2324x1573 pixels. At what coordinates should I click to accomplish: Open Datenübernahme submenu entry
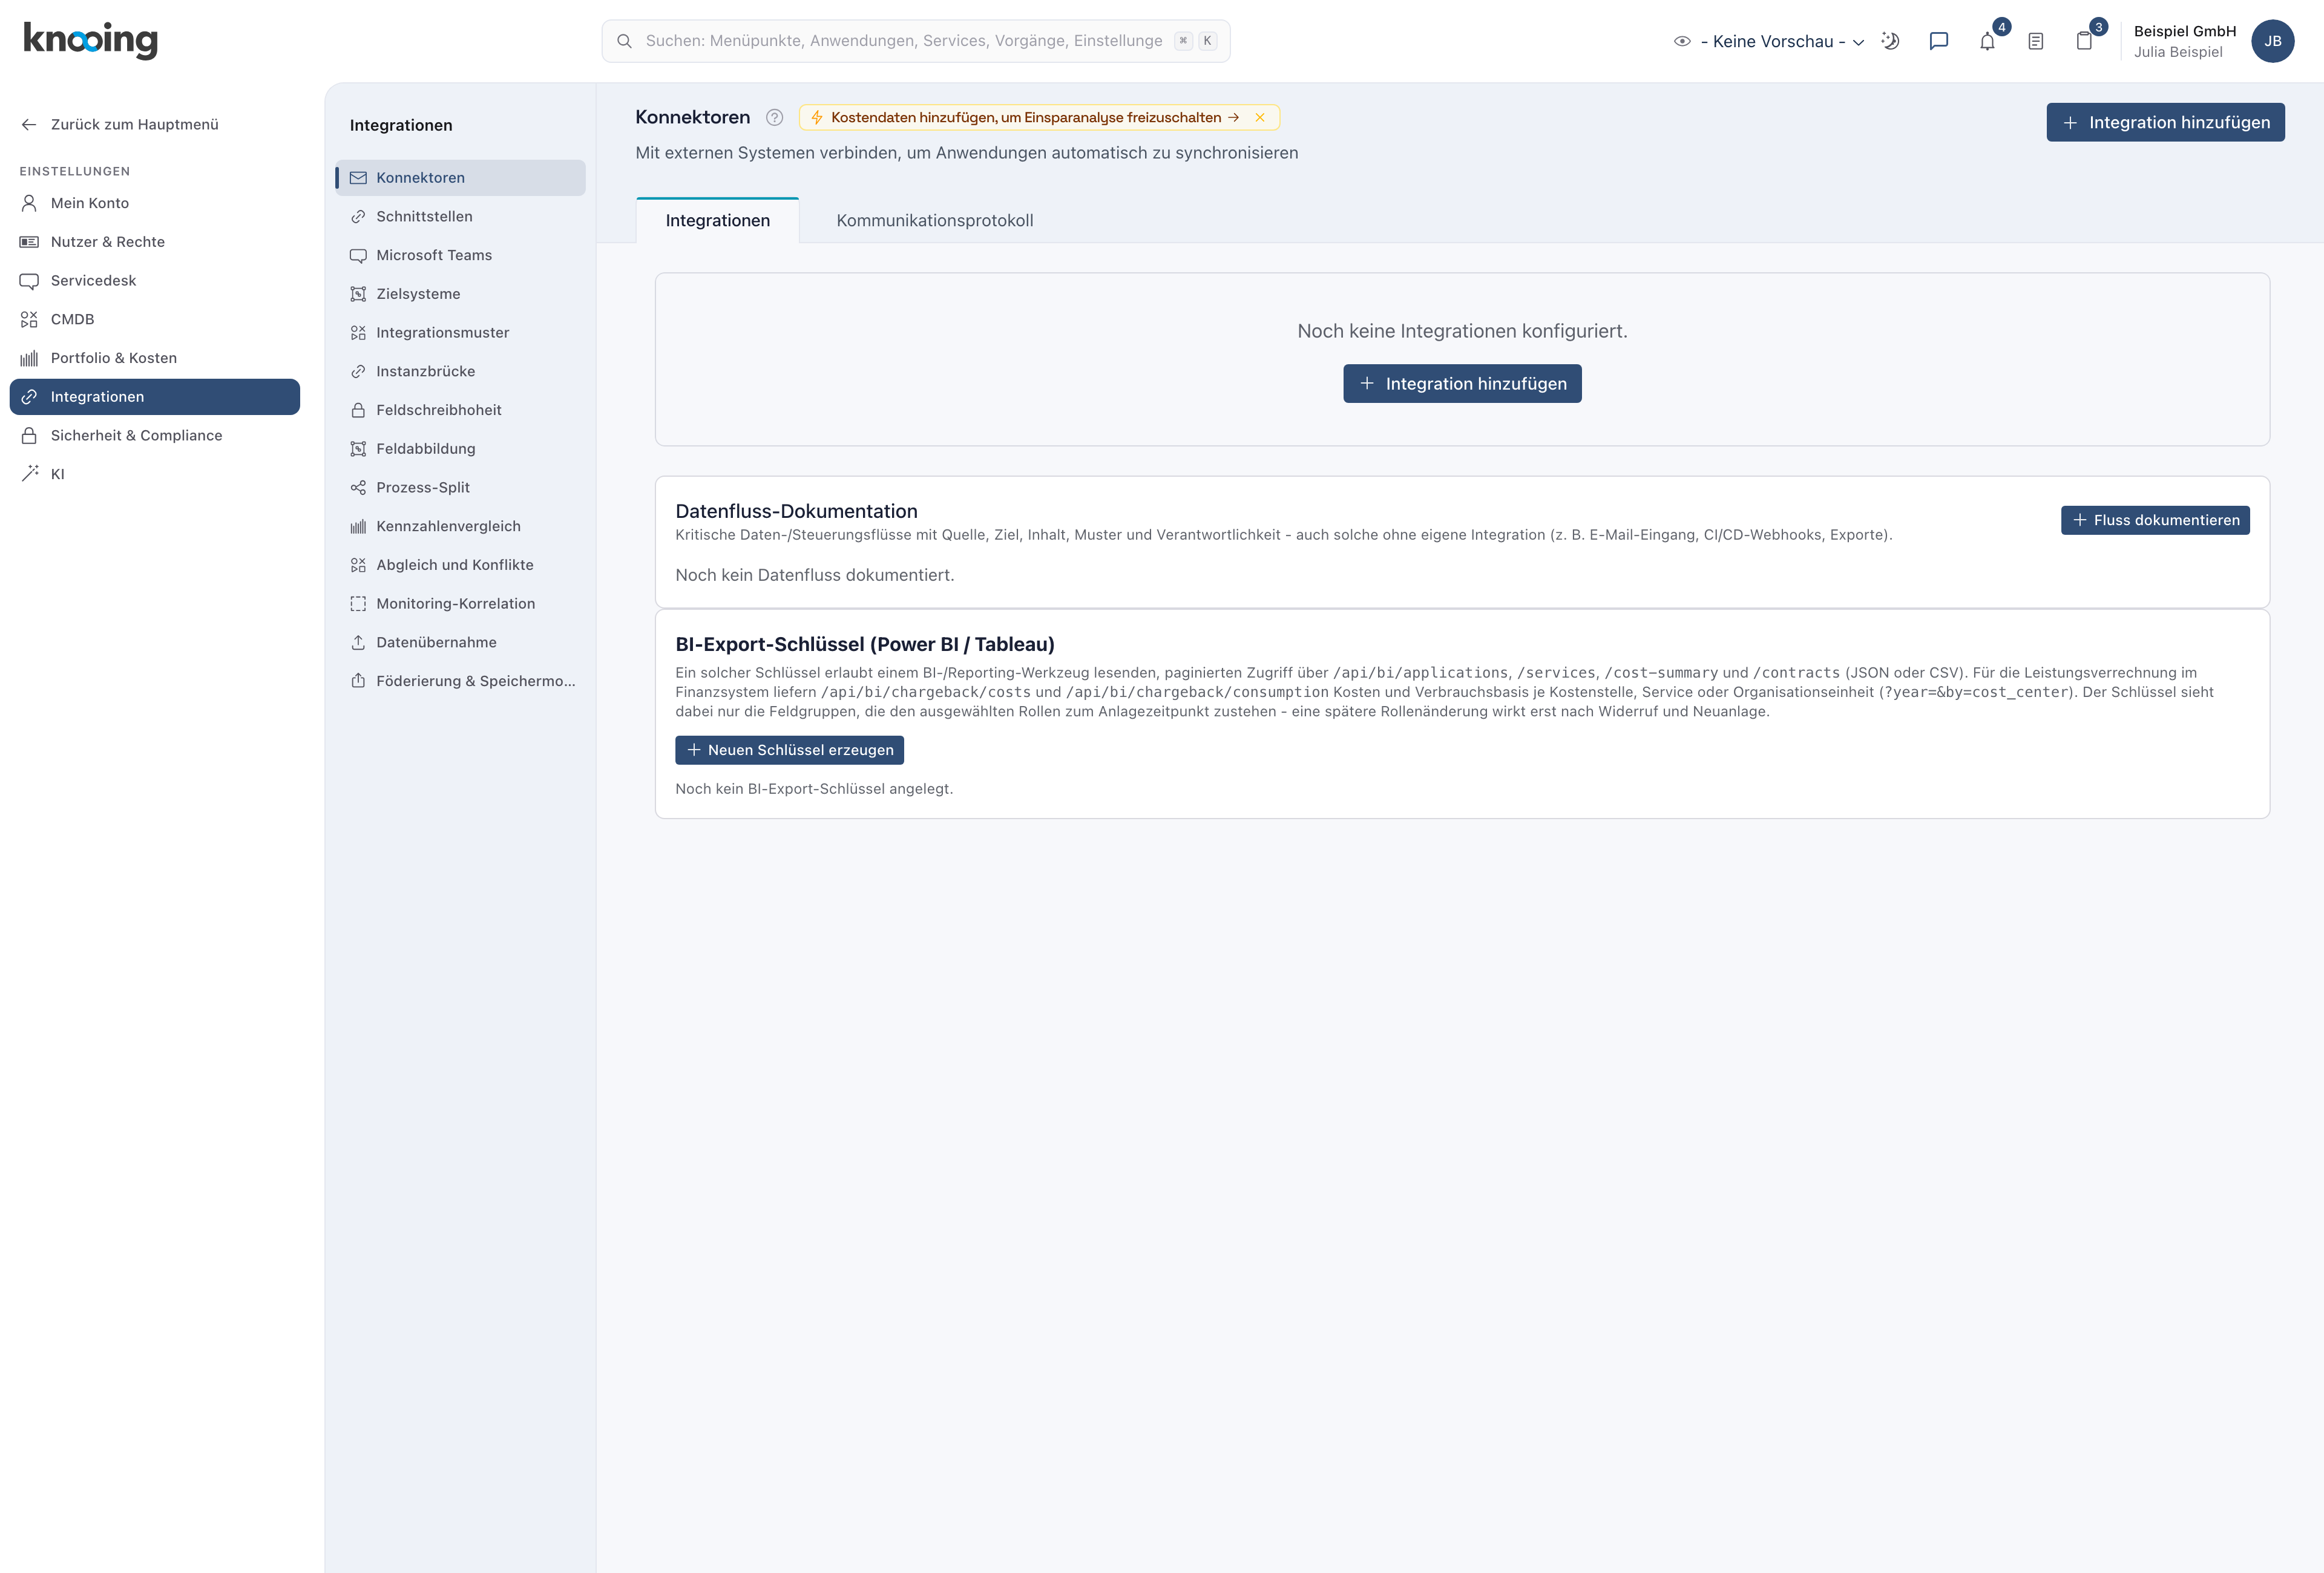click(x=460, y=643)
